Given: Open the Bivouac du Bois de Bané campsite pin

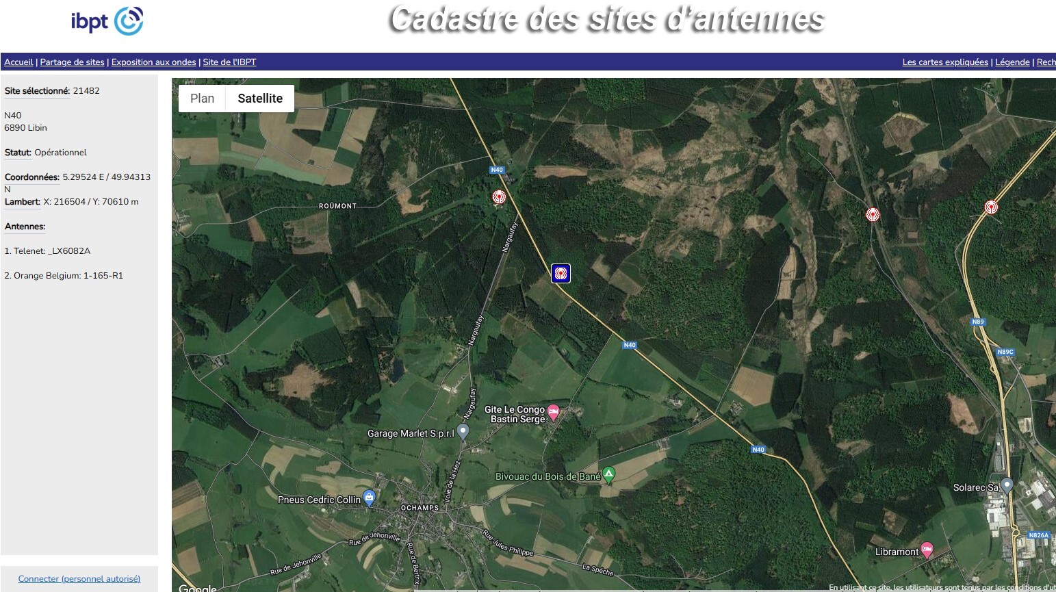Looking at the screenshot, I should [608, 475].
